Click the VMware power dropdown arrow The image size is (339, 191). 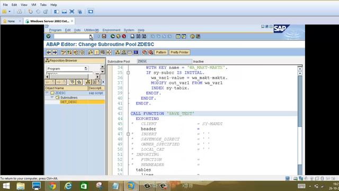coord(10,12)
